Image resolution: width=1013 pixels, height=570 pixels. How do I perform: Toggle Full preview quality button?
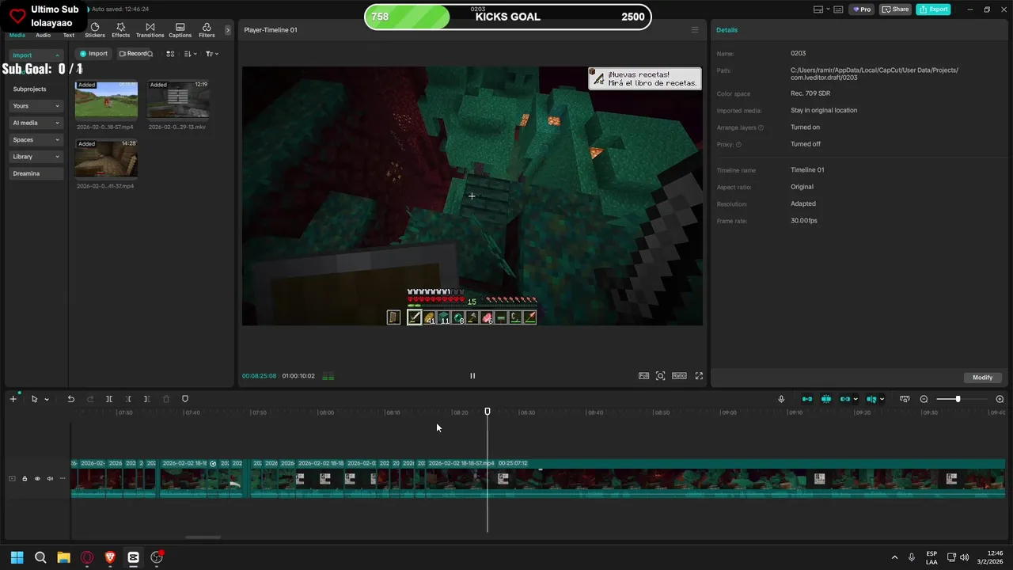643,376
